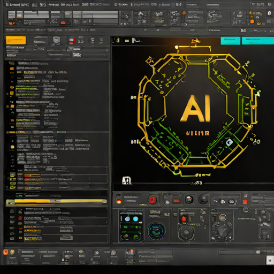Toggle the red square indicator above gray dial
The image size is (274, 274).
tap(184, 218)
